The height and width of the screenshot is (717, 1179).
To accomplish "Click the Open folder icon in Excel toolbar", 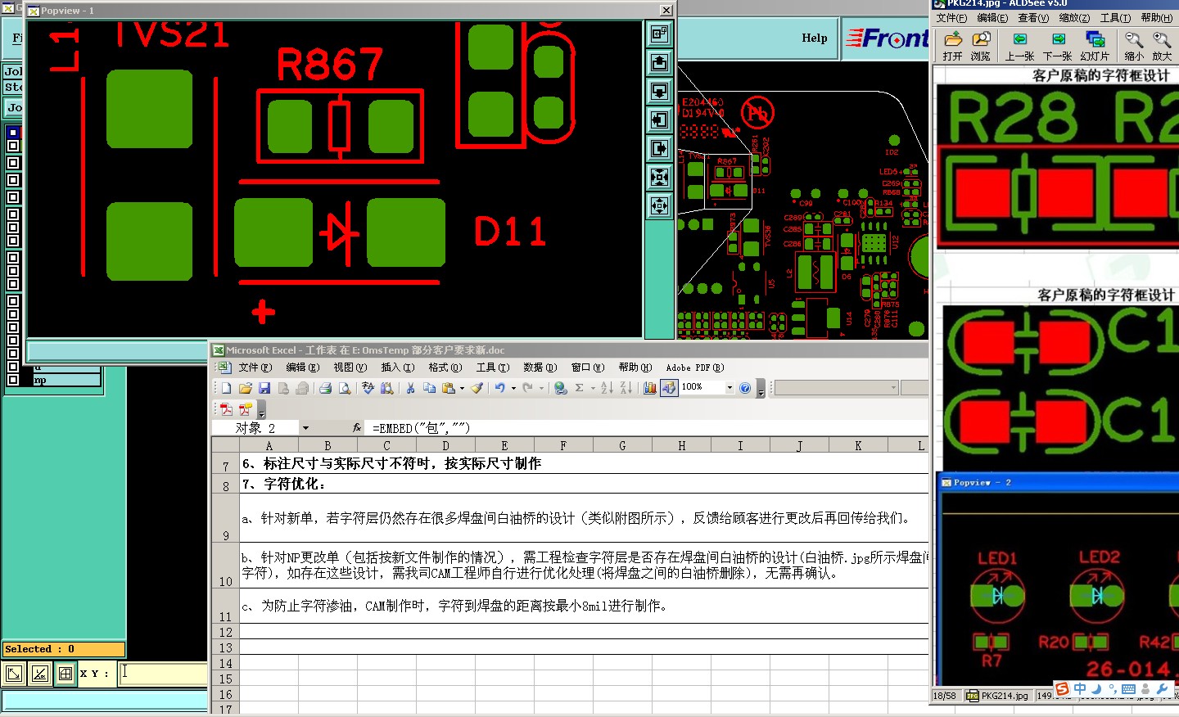I will (245, 388).
